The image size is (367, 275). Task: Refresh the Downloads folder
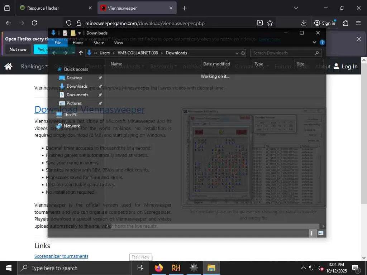point(243,53)
